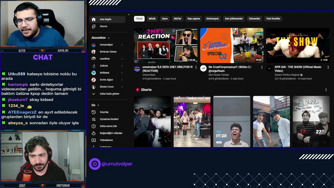Select the Animasyon filter chip
This screenshot has width=334, height=188.
[x=212, y=19]
